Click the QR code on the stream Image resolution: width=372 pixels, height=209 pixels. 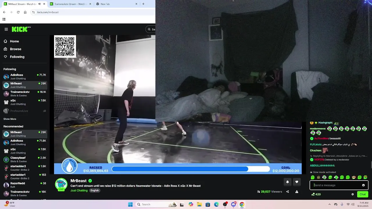(x=65, y=46)
